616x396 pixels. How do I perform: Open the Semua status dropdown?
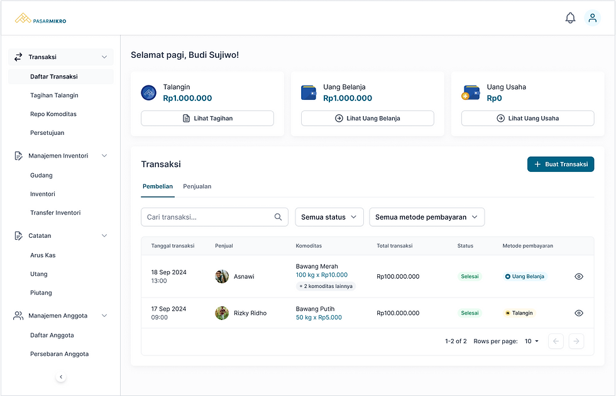point(329,217)
